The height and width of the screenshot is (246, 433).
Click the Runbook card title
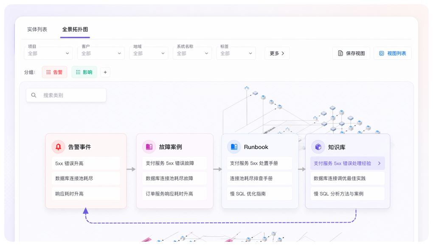point(256,147)
